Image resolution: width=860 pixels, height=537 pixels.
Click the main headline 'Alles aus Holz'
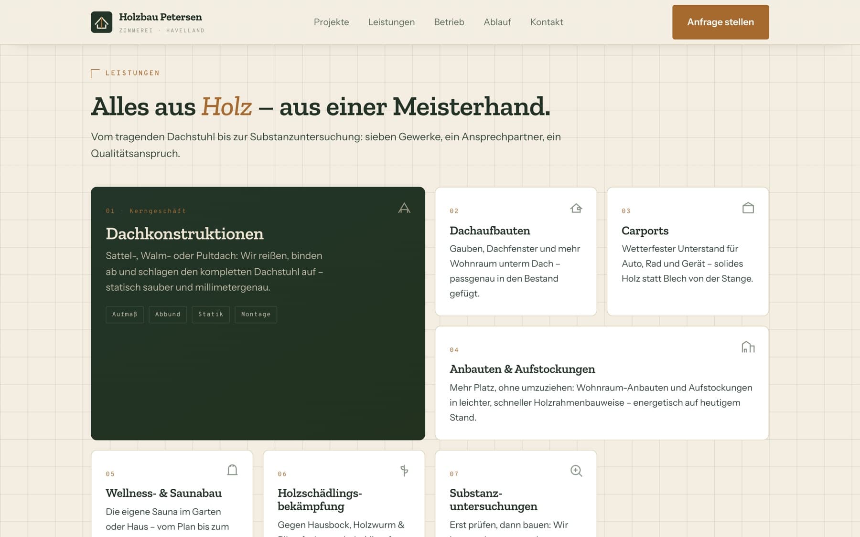pos(321,106)
